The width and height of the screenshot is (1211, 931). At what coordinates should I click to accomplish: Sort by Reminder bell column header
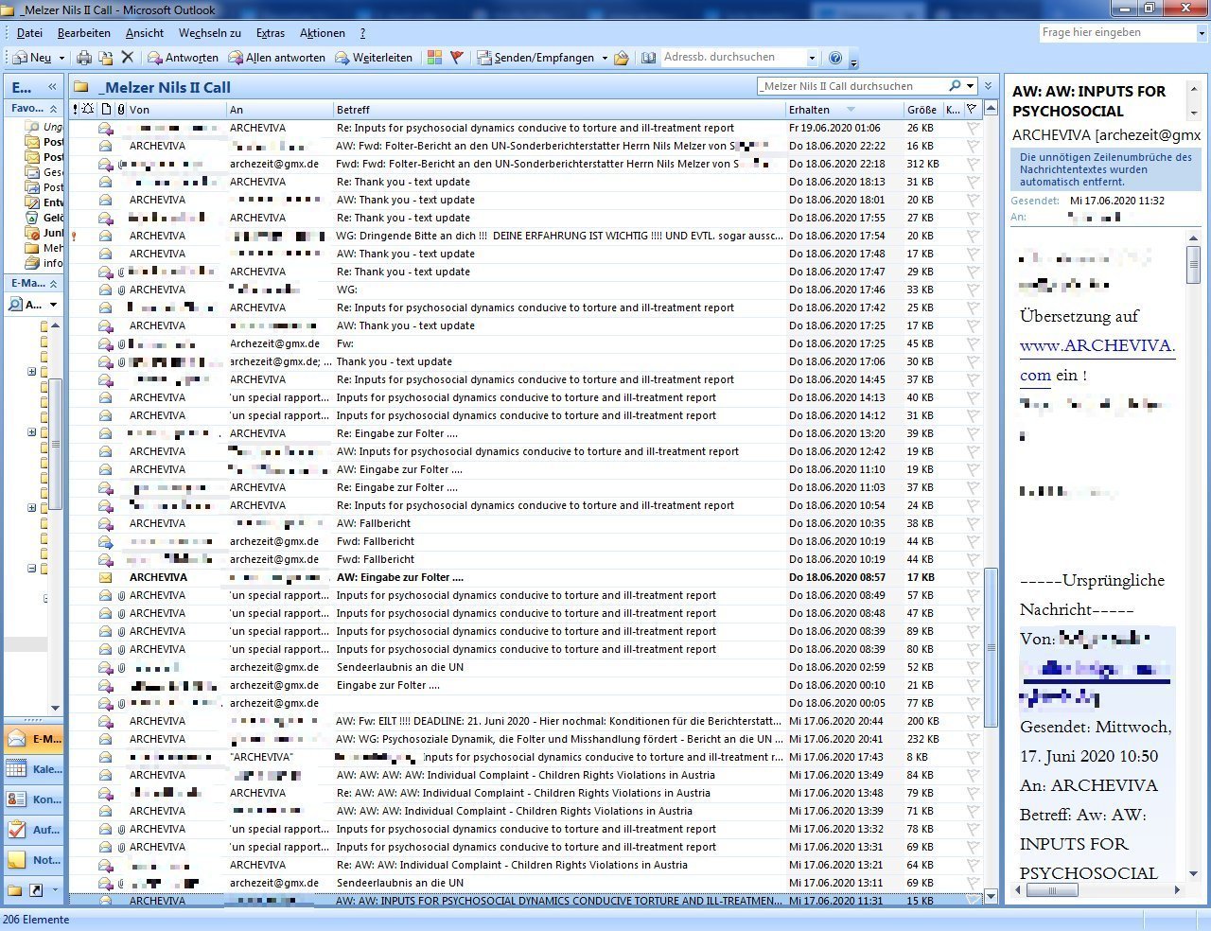tap(87, 110)
